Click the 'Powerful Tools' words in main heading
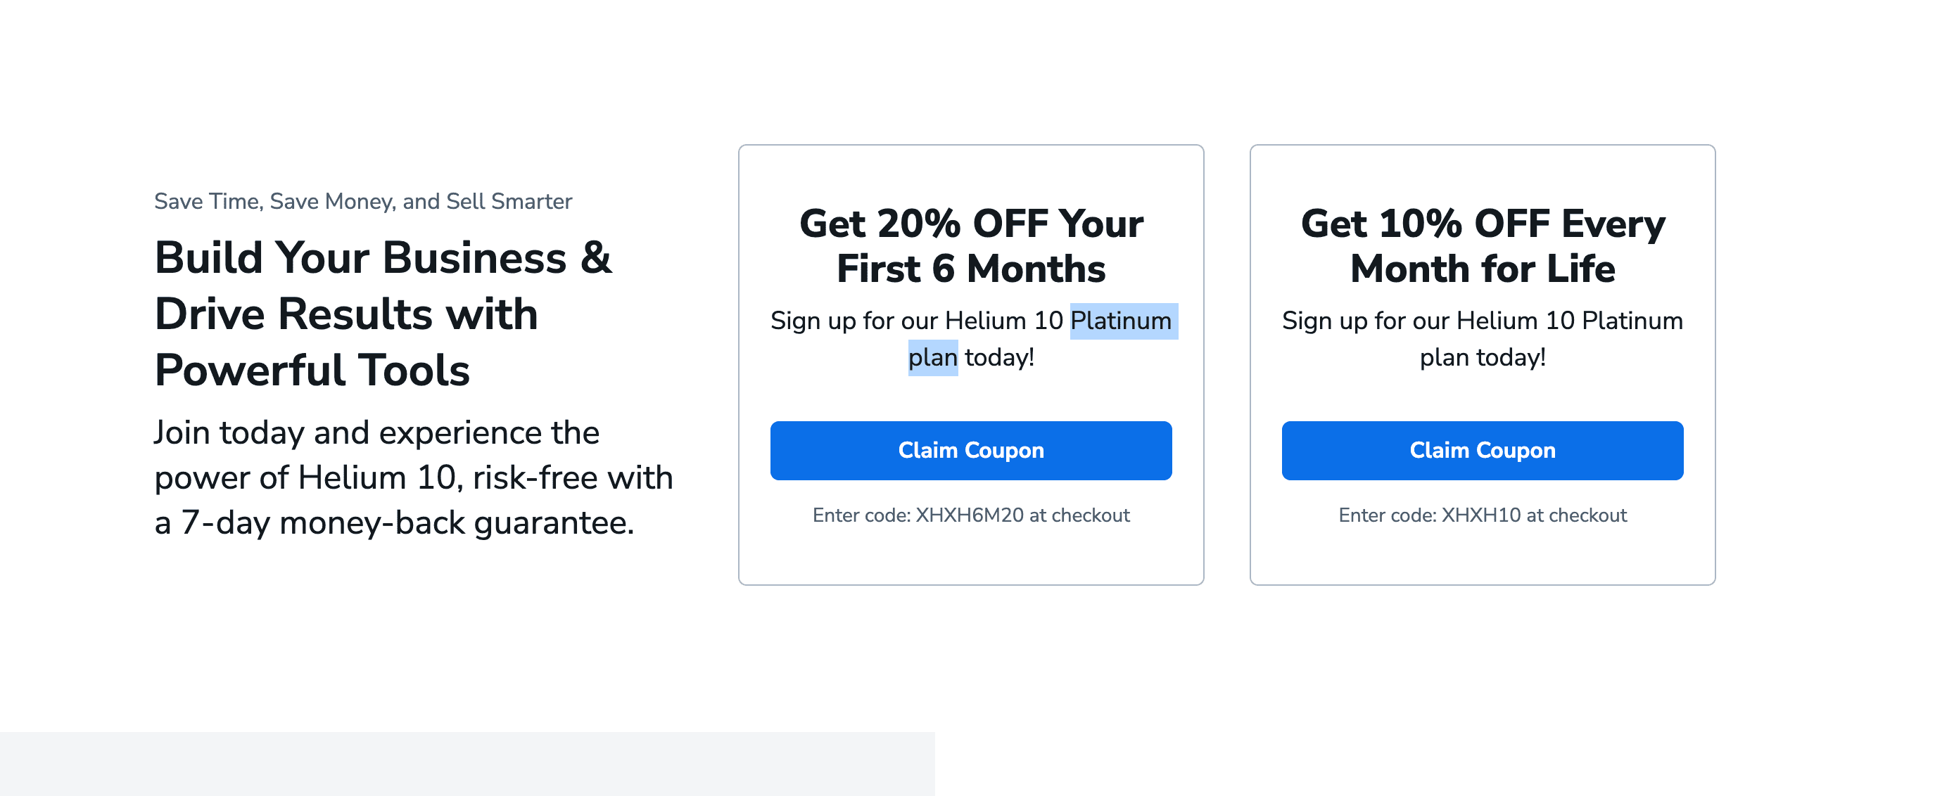 (312, 370)
